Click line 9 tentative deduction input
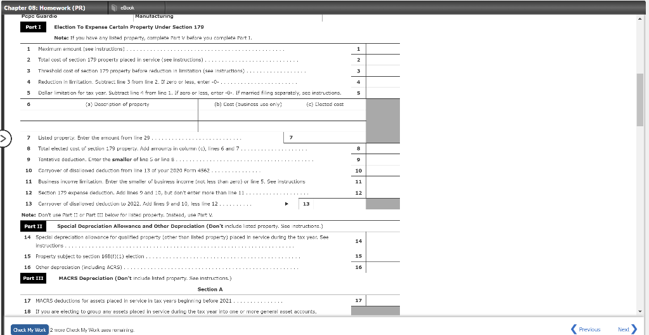Viewport: 649px width, 335px height. pos(383,160)
